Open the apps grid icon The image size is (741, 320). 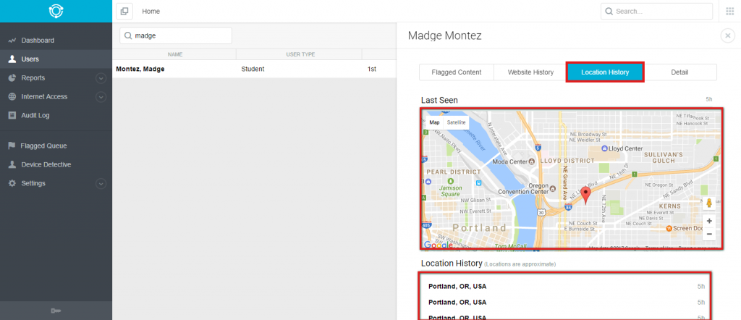coord(729,12)
